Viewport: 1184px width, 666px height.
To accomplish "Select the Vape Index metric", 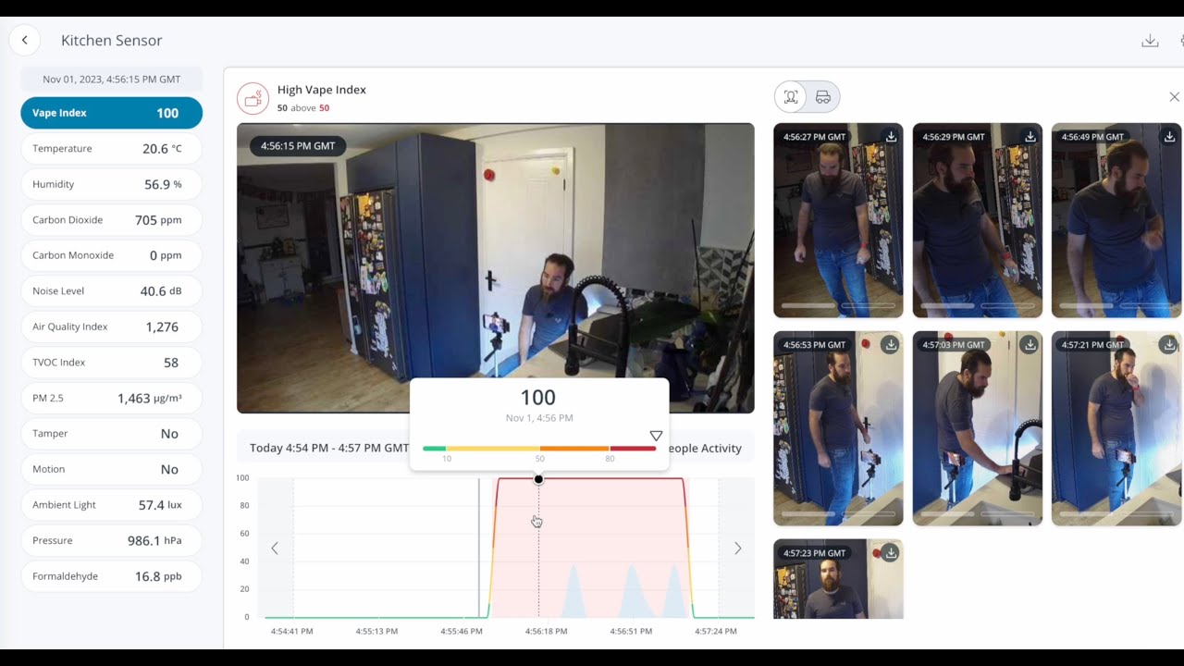I will pyautogui.click(x=112, y=113).
